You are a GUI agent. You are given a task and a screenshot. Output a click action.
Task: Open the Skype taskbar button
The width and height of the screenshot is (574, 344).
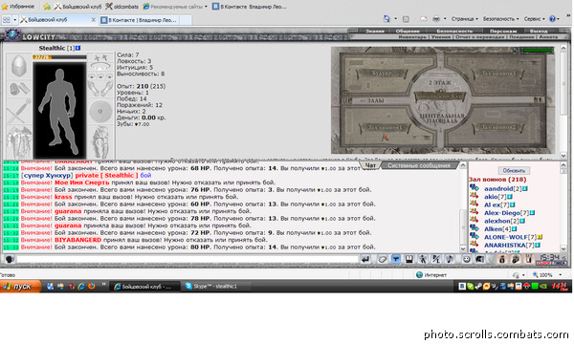[216, 287]
